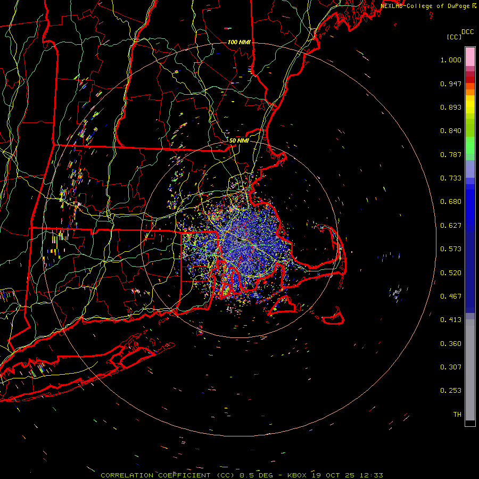This screenshot has width=479, height=479.
Task: Select the 0.680 scale label
Action: [x=451, y=202]
